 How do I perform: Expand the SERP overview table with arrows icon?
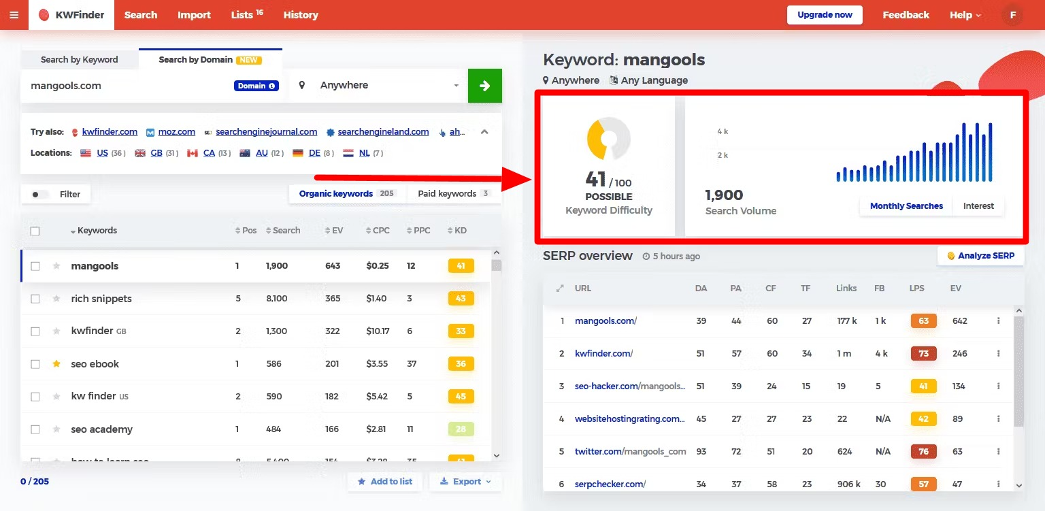pyautogui.click(x=560, y=288)
